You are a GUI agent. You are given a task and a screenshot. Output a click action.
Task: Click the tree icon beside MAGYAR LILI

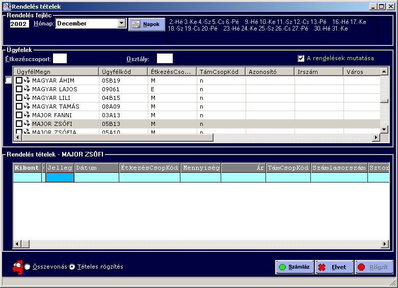[x=26, y=98]
